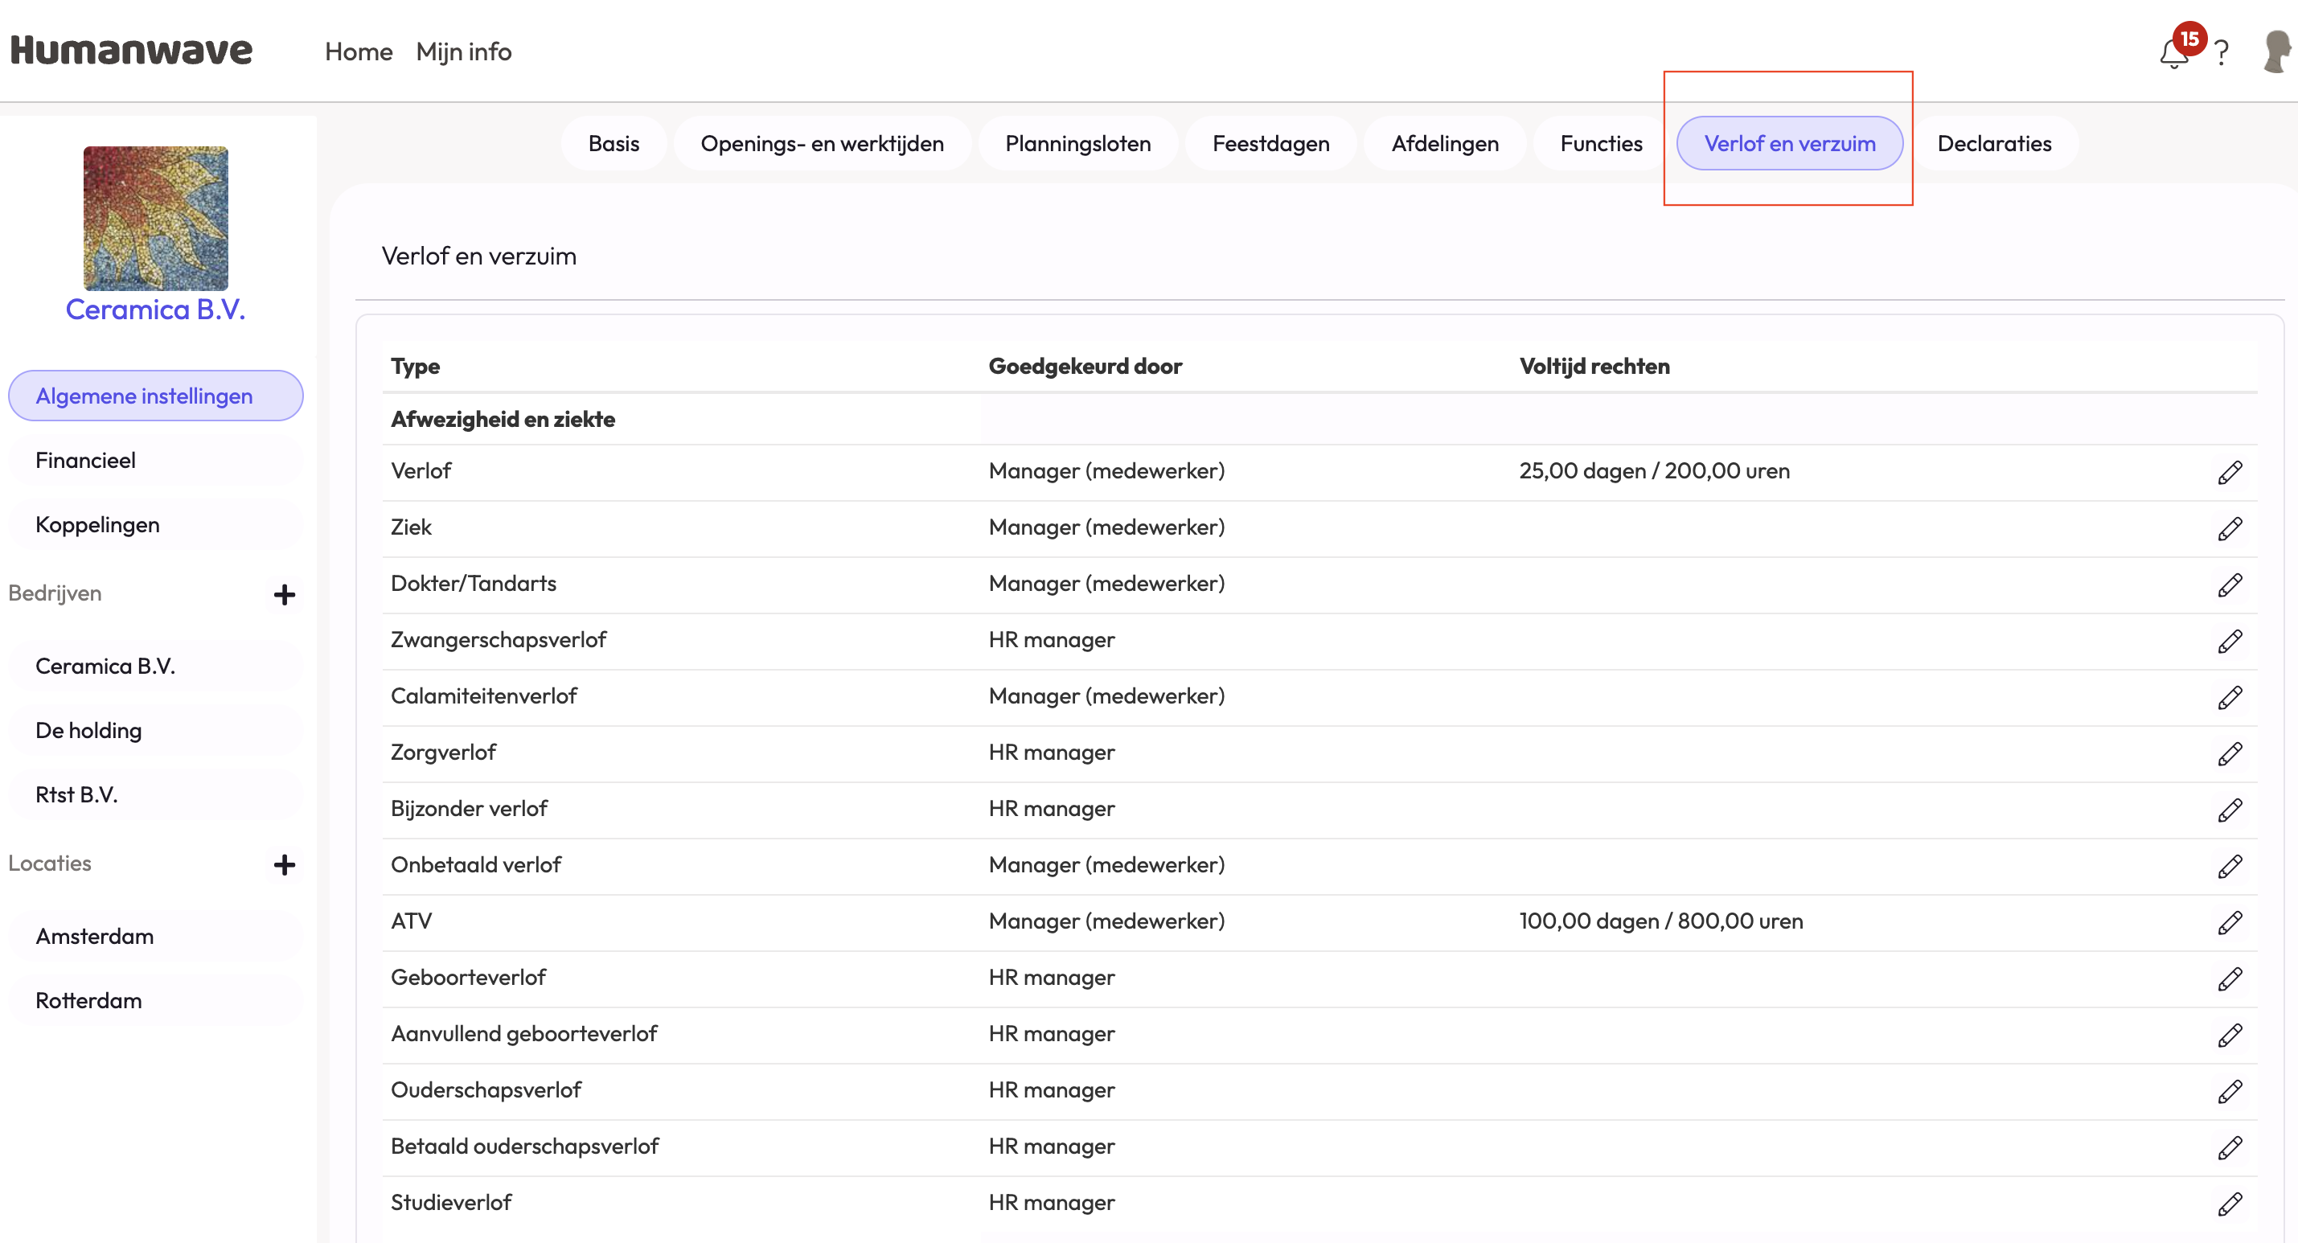Viewport: 2298px width, 1243px height.
Task: Click pencil icon next to Studieverlof
Action: [x=2230, y=1204]
